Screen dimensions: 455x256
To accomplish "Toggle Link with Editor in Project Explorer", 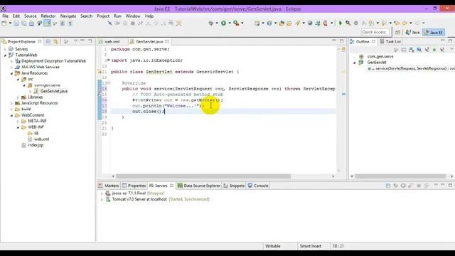I will [55, 41].
